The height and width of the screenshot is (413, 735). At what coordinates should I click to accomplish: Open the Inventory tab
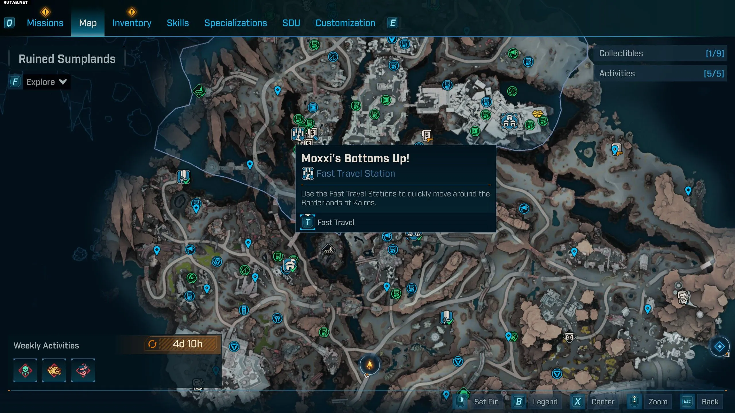[x=132, y=23]
